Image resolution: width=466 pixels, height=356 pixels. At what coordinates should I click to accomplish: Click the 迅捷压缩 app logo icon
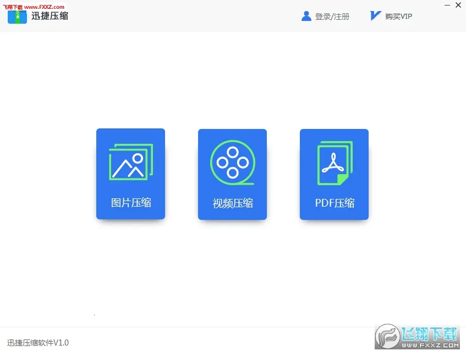click(x=17, y=17)
